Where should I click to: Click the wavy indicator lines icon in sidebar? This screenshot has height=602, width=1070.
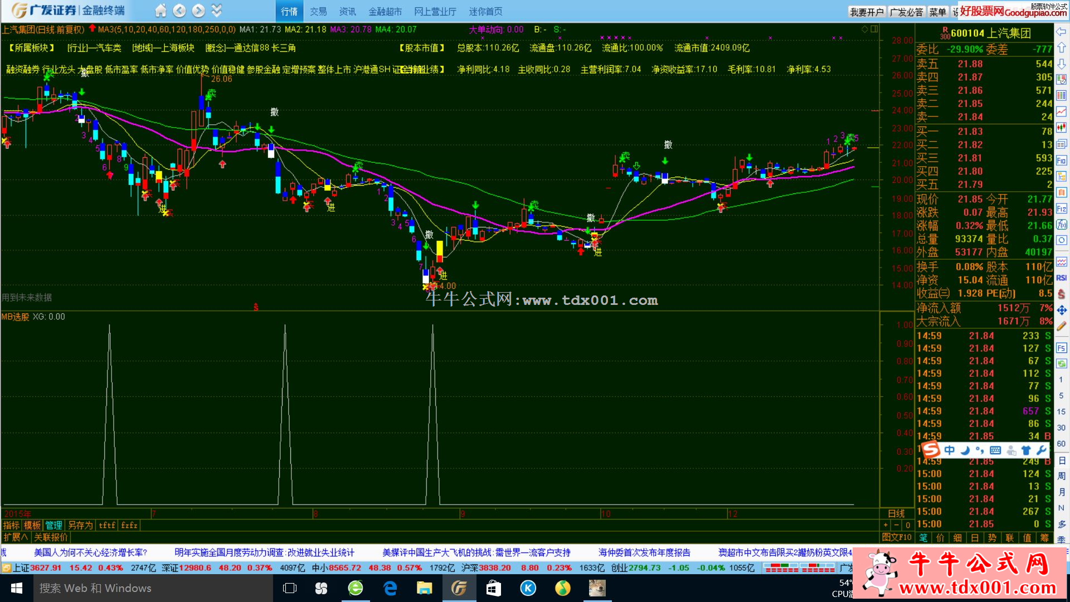pyautogui.click(x=1061, y=262)
